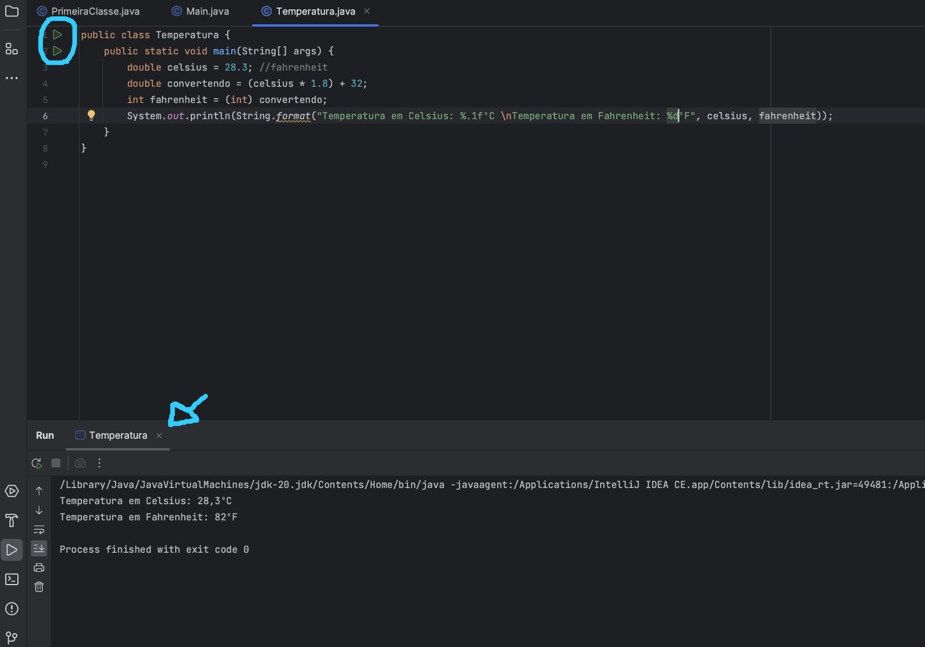
Task: Open the Structure tool window icon
Action: click(12, 49)
